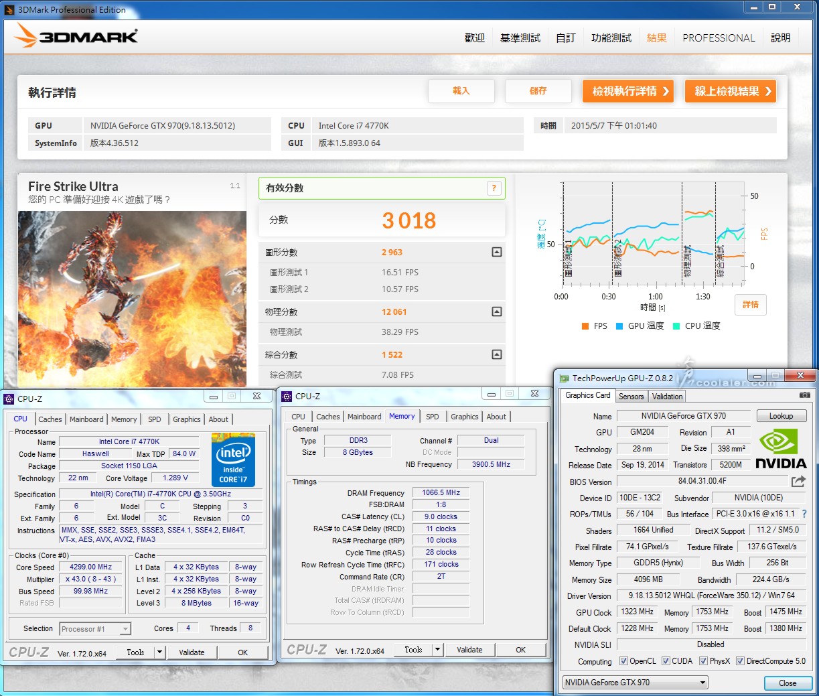819x696 pixels.
Task: Switch to Graphics tab in left CPU-Z
Action: tap(187, 419)
